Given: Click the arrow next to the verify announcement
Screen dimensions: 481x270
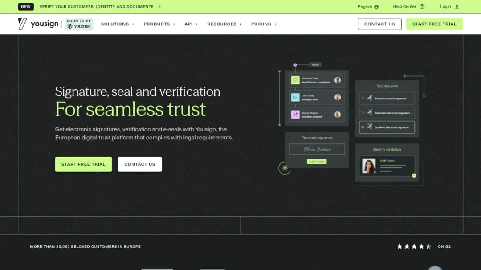Looking at the screenshot, I should tap(159, 7).
